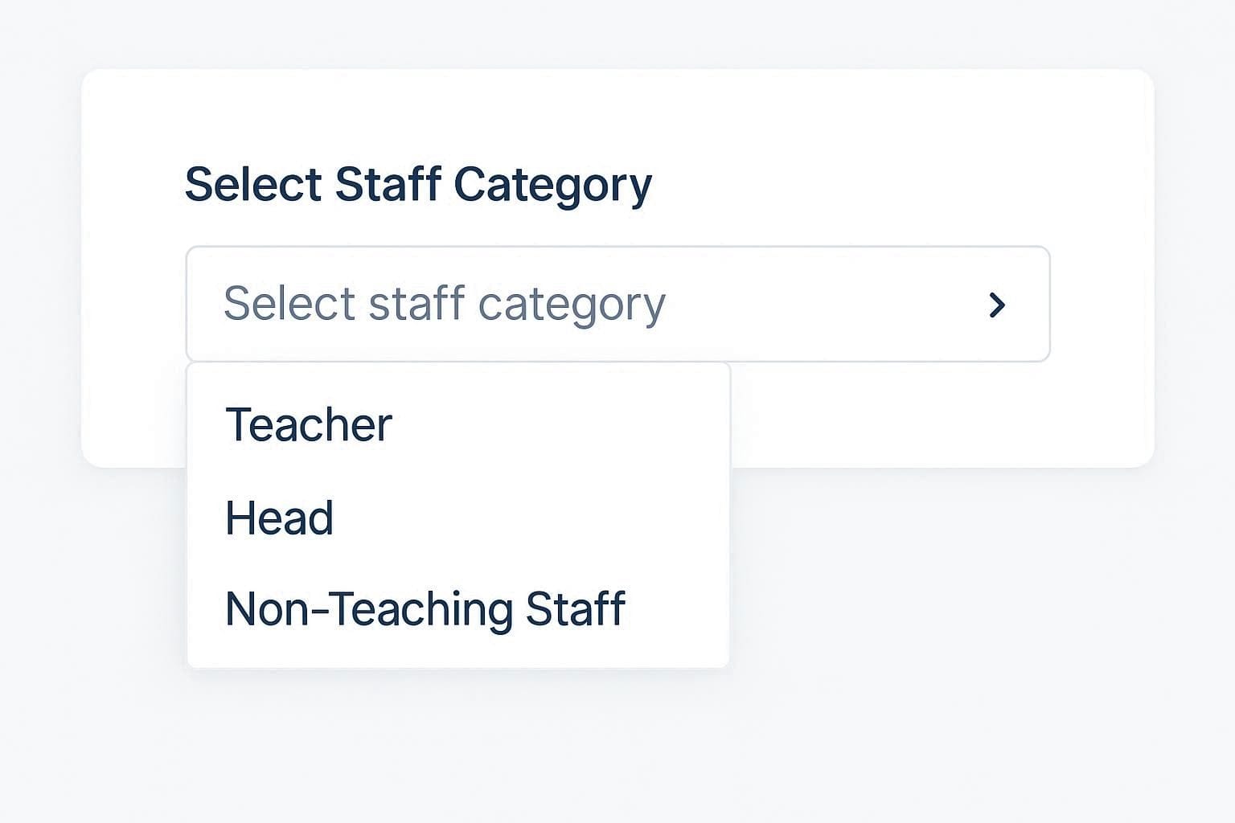The height and width of the screenshot is (823, 1235).
Task: Click the word 'Teacher' in the options
Action: 309,424
